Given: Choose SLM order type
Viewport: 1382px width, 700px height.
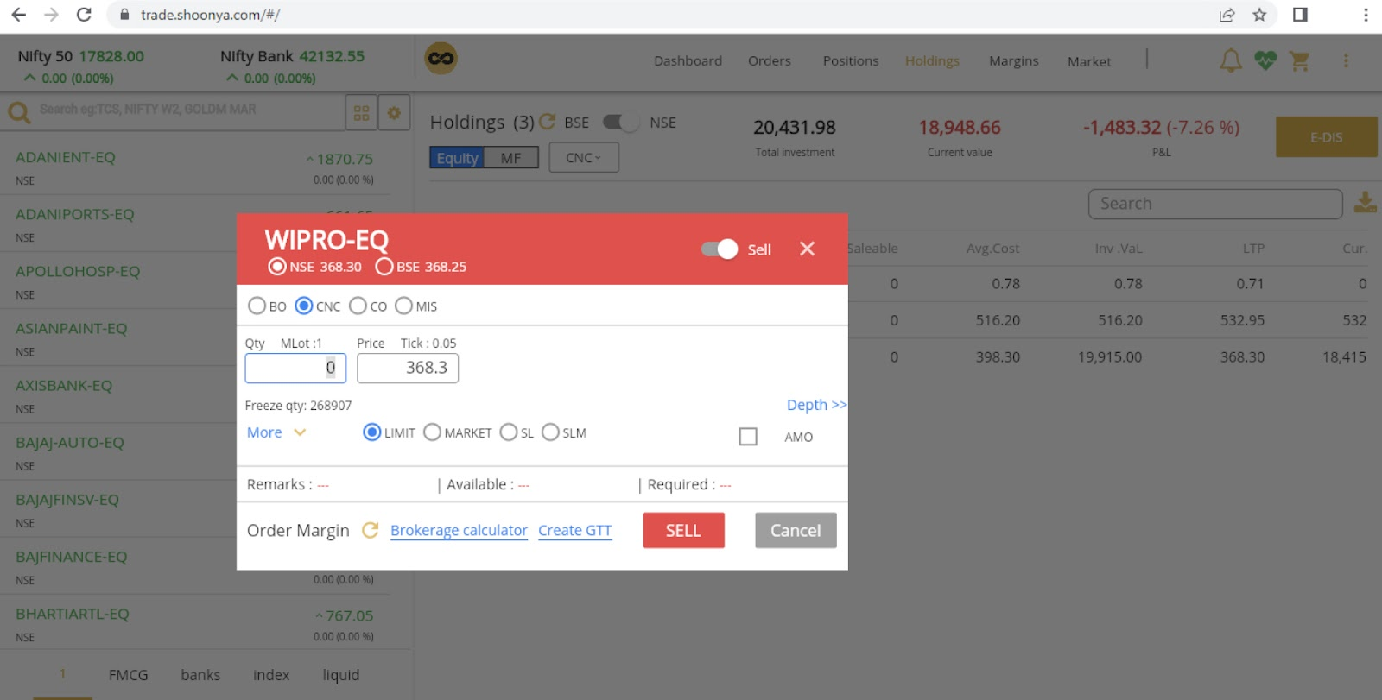Looking at the screenshot, I should [550, 432].
